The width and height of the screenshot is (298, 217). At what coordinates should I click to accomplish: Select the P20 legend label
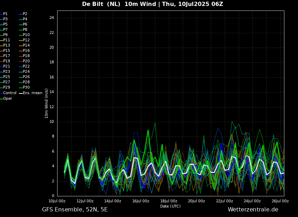(26, 61)
